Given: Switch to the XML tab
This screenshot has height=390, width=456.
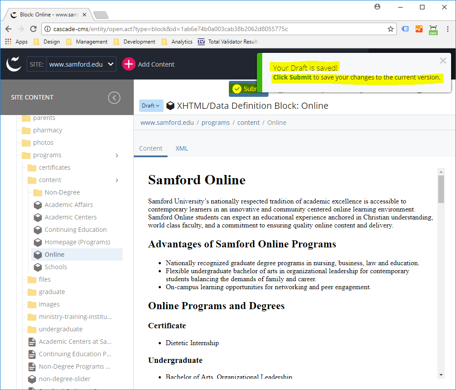Looking at the screenshot, I should pos(182,148).
